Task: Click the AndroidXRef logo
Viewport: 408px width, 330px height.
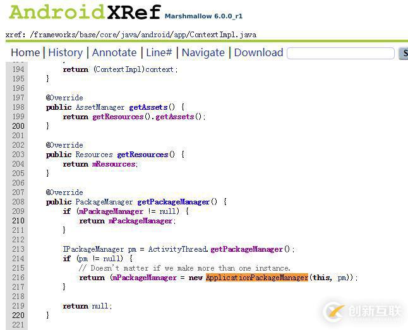Action: point(85,12)
